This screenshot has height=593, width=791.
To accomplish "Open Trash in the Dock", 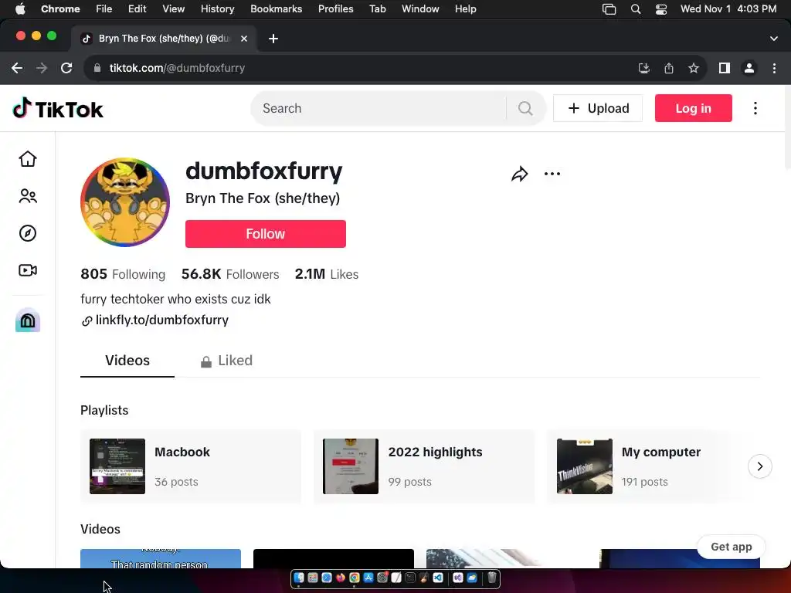I will pyautogui.click(x=492, y=578).
